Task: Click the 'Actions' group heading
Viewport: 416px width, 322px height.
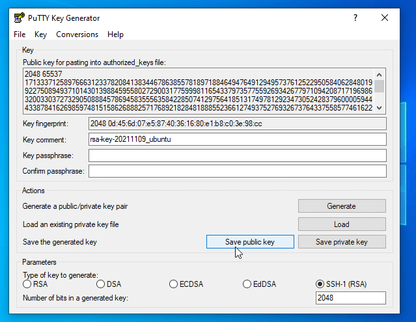Action: 33,191
